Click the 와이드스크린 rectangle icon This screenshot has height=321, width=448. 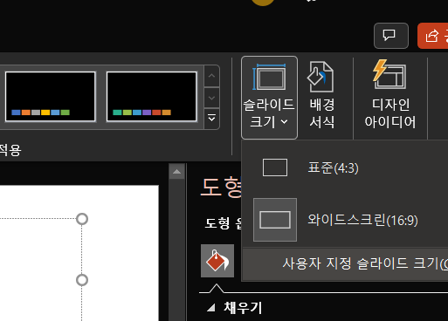(x=275, y=220)
